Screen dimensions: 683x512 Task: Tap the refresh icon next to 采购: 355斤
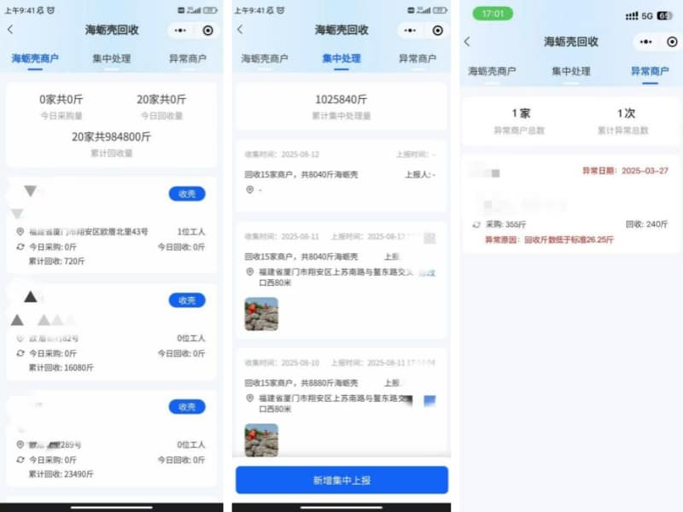(476, 224)
